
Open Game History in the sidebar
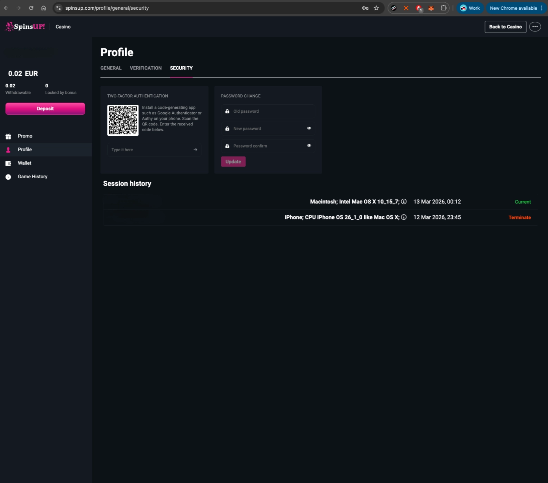click(32, 177)
